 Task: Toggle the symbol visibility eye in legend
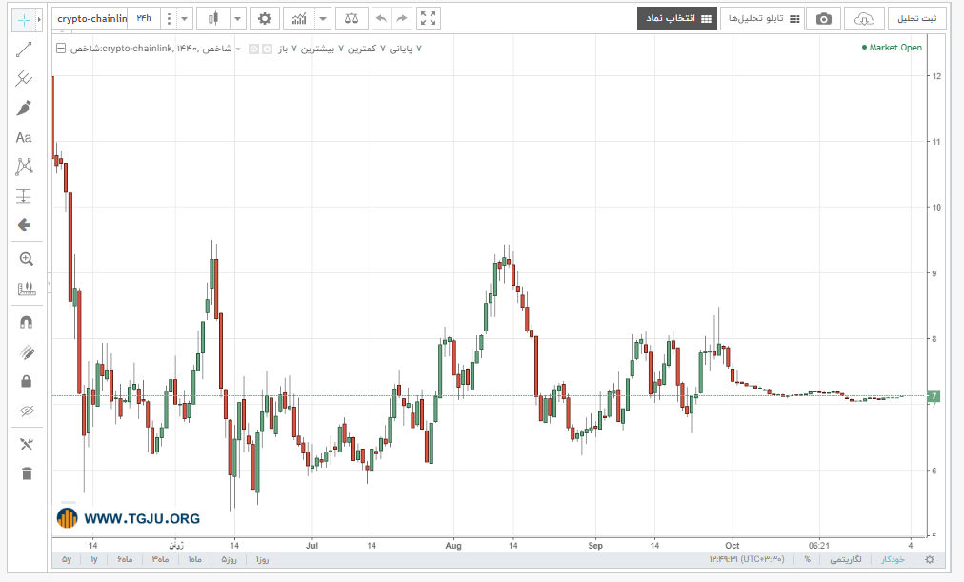point(254,49)
